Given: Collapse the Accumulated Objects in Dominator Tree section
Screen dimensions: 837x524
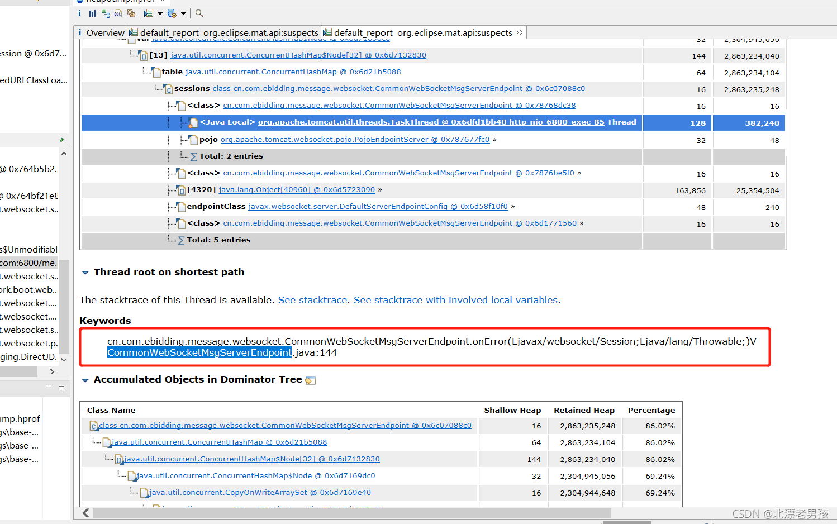Looking at the screenshot, I should pos(85,380).
